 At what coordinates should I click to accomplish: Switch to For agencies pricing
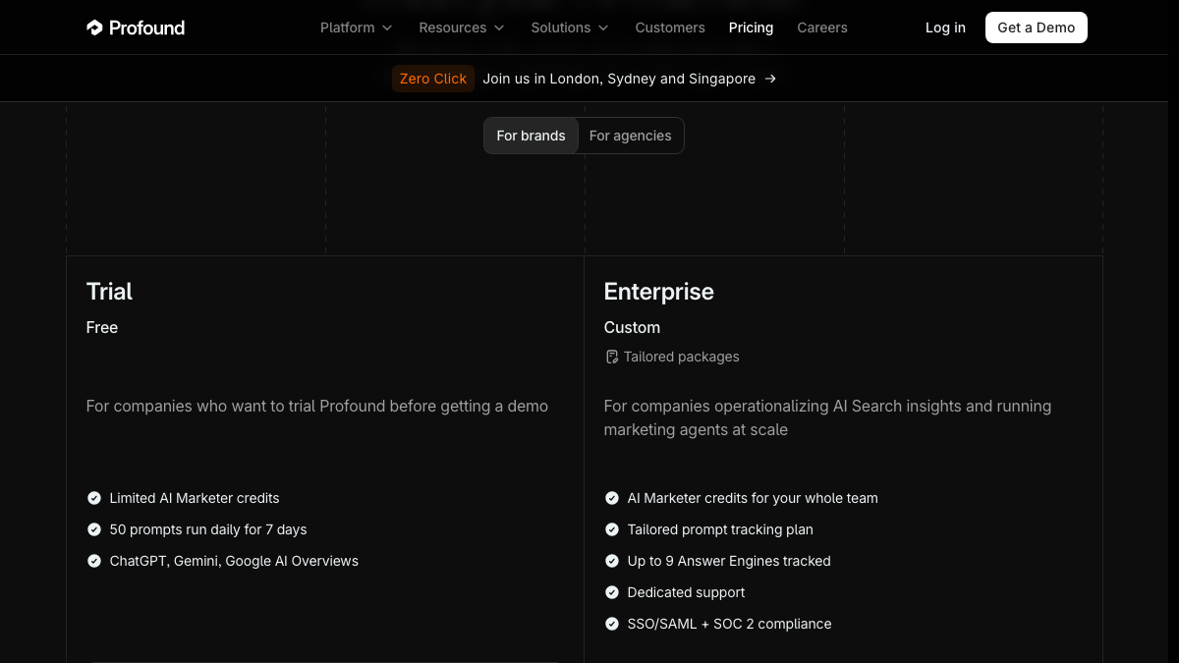pos(630,136)
